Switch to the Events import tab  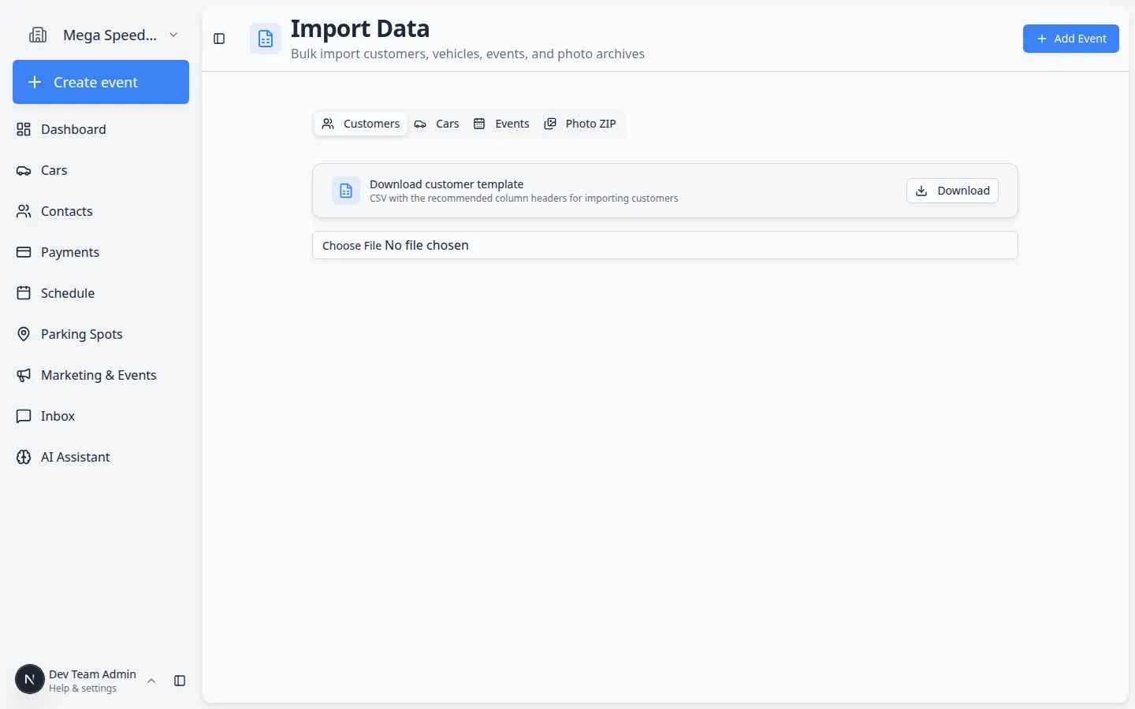pos(501,124)
